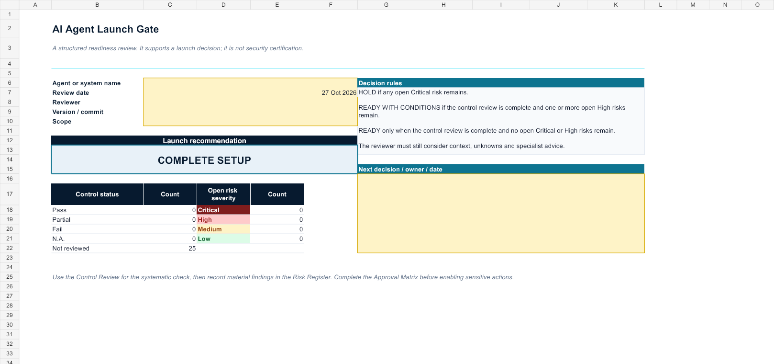This screenshot has height=364, width=774.
Task: Select the 'Control status' table header
Action: coord(97,194)
